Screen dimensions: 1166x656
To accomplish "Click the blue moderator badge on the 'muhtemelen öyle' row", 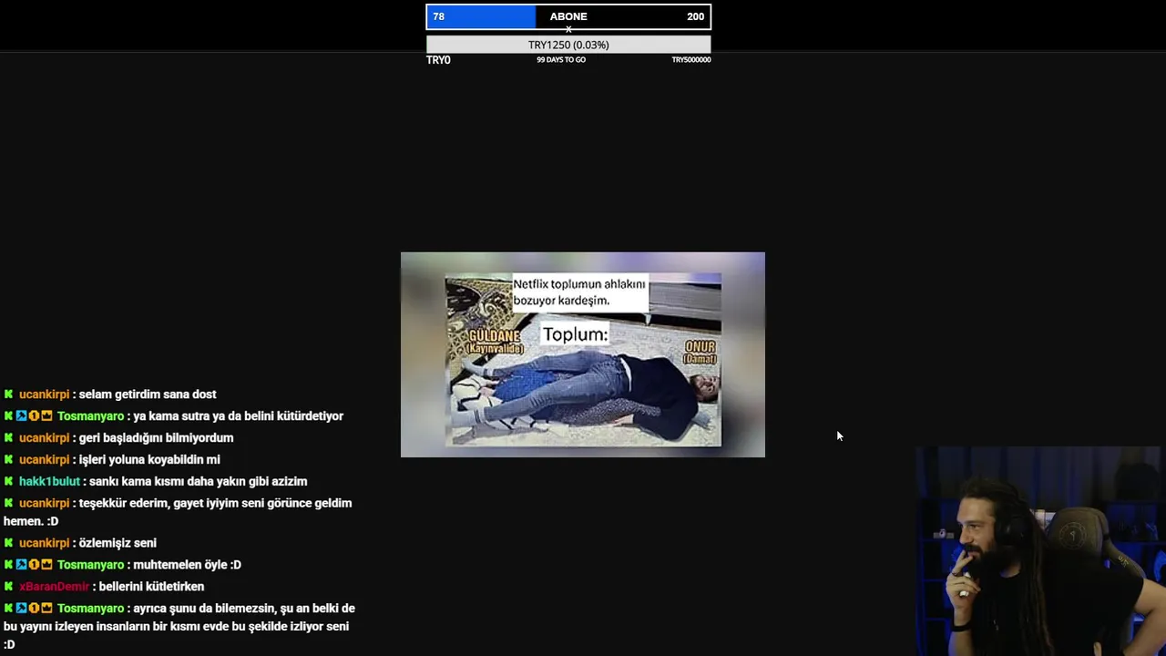I will pyautogui.click(x=21, y=565).
